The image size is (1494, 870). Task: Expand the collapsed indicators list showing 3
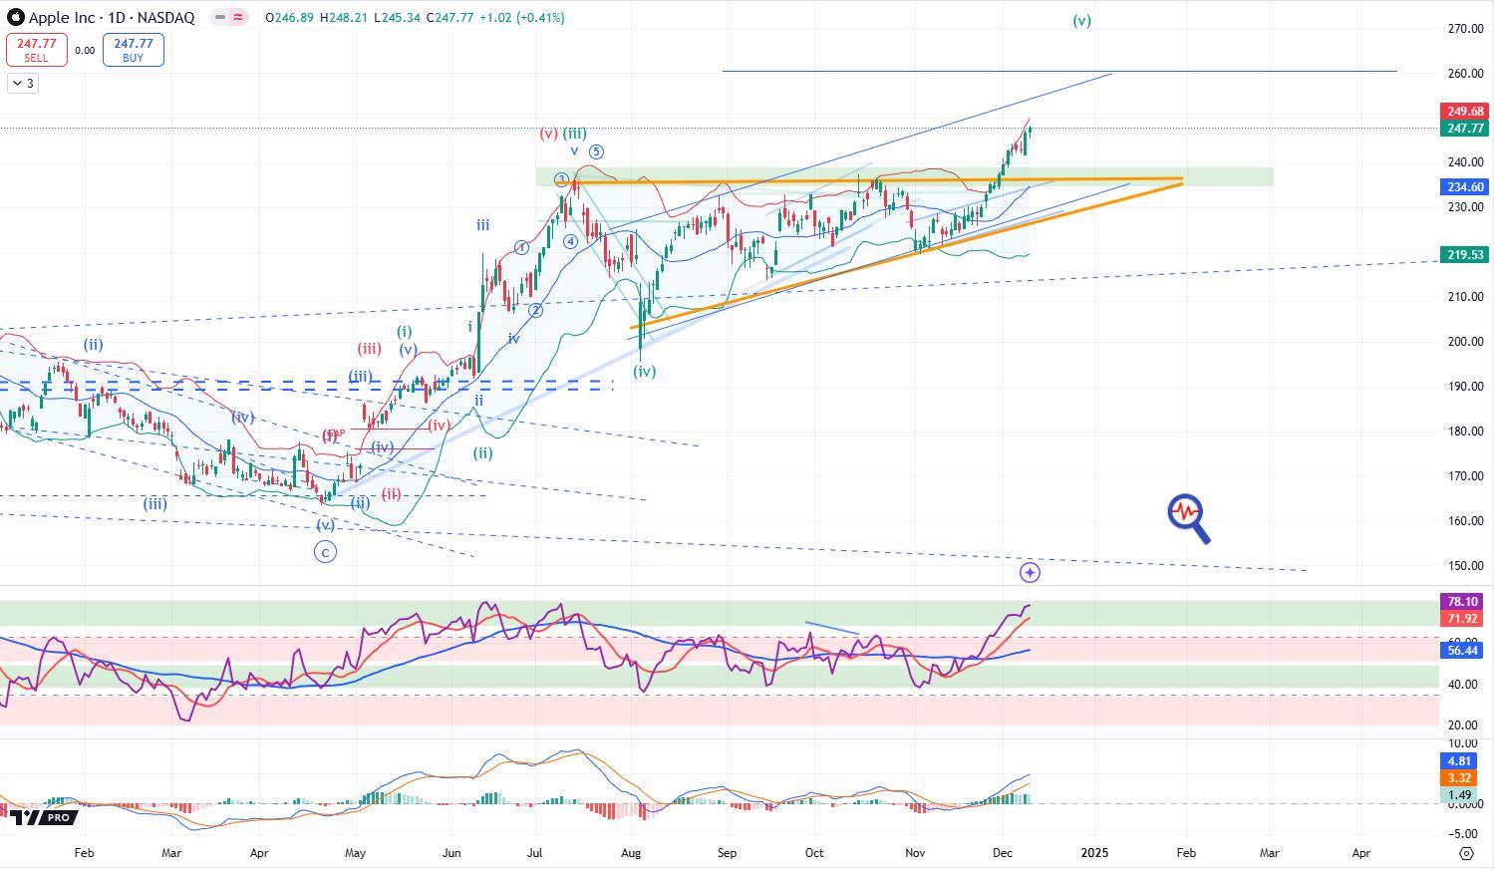(x=23, y=84)
